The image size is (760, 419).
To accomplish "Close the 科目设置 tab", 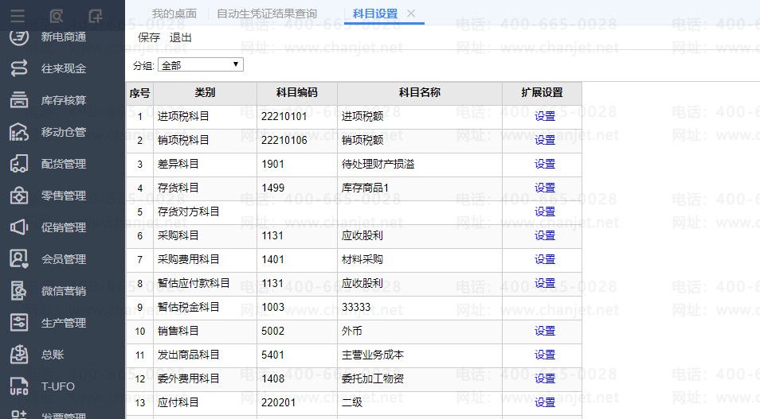I will coord(411,14).
